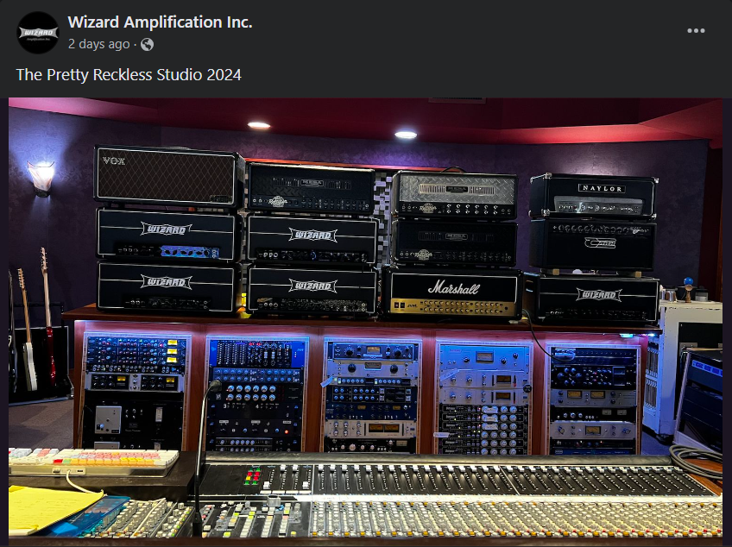Click the post text 'The Pretty Reckless Studio 2024'

[129, 75]
